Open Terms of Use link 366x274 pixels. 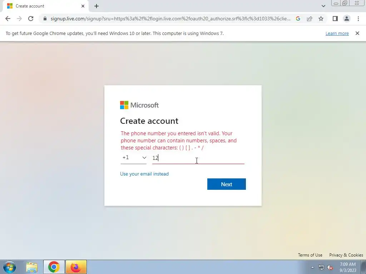[310, 255]
